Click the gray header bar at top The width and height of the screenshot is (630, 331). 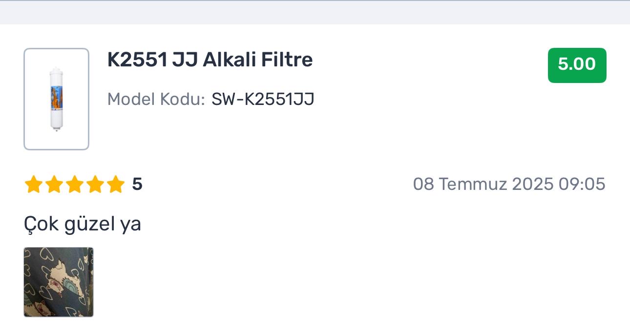(x=315, y=12)
